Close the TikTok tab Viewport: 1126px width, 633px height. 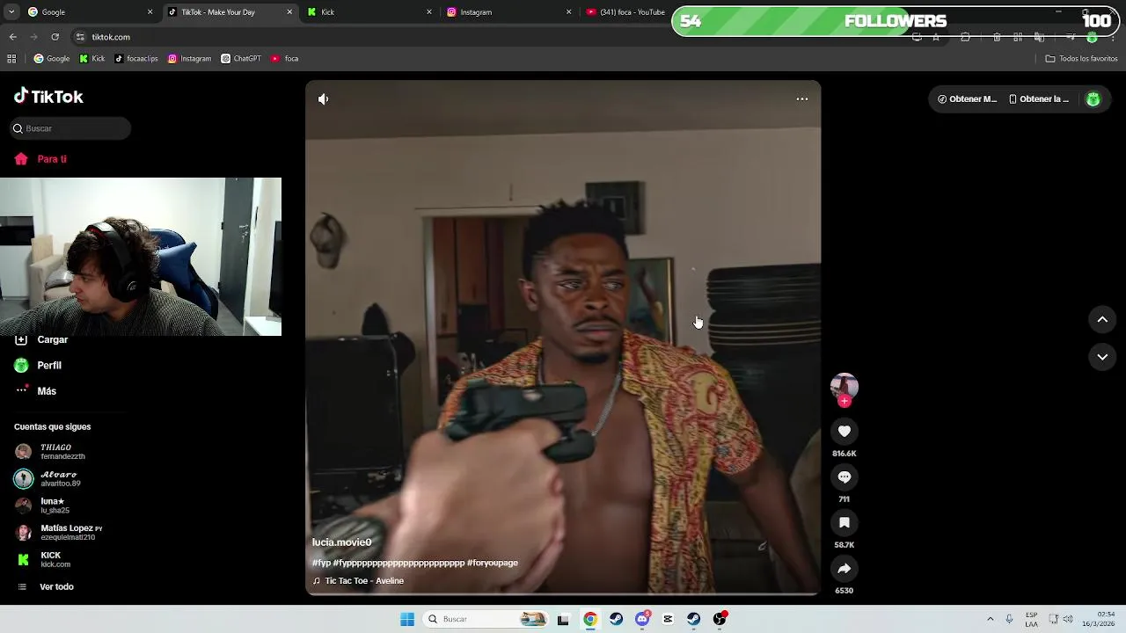289,12
